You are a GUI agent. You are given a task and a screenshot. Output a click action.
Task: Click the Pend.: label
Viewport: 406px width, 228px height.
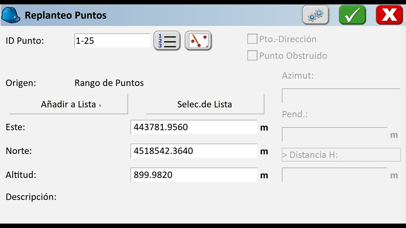pyautogui.click(x=295, y=114)
